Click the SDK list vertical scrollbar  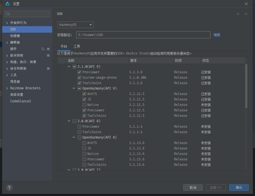click(x=246, y=86)
